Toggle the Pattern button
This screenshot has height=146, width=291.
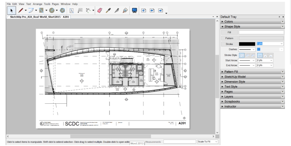click(x=229, y=38)
